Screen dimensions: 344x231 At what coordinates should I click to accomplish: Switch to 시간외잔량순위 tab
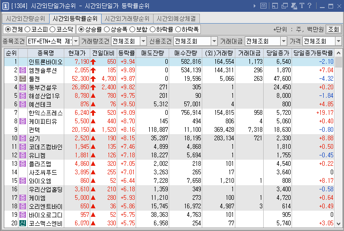tap(26, 18)
